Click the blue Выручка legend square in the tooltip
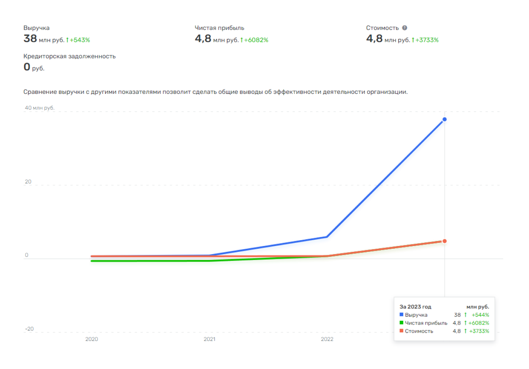This screenshot has height=369, width=529. [x=401, y=315]
